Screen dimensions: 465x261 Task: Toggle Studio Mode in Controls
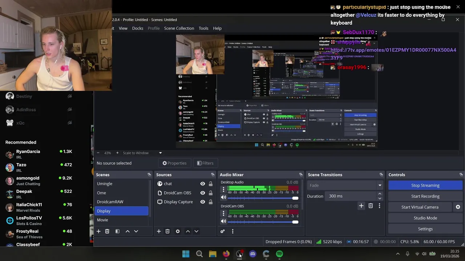(x=425, y=218)
